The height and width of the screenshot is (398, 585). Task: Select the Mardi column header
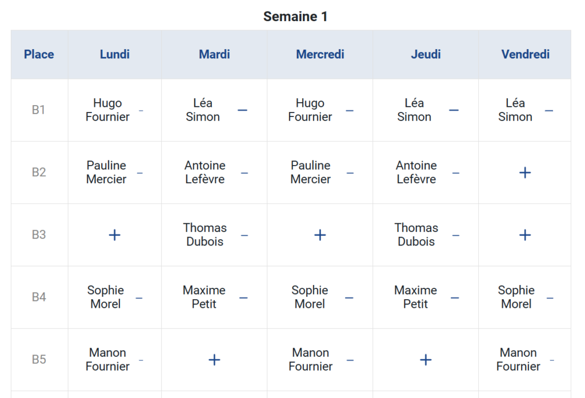click(214, 54)
